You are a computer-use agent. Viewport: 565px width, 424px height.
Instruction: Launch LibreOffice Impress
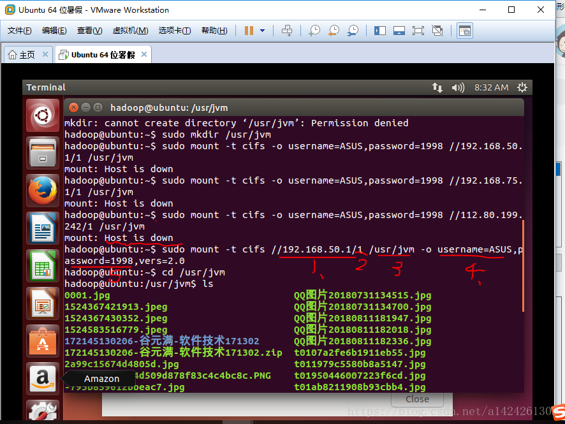pos(43,303)
